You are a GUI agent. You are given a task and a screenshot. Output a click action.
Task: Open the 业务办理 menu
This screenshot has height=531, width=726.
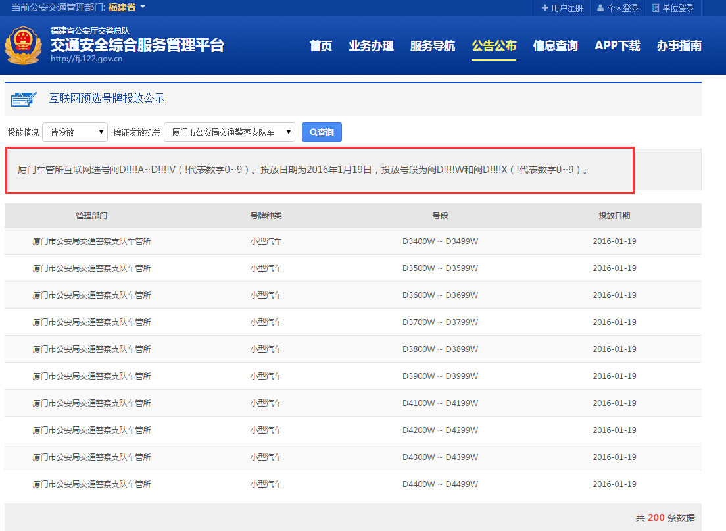[x=371, y=46]
